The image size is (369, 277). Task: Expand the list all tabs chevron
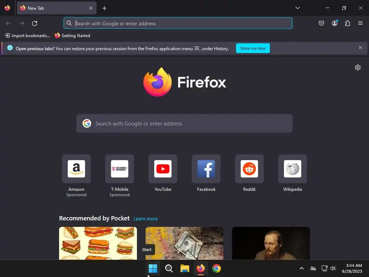(297, 8)
